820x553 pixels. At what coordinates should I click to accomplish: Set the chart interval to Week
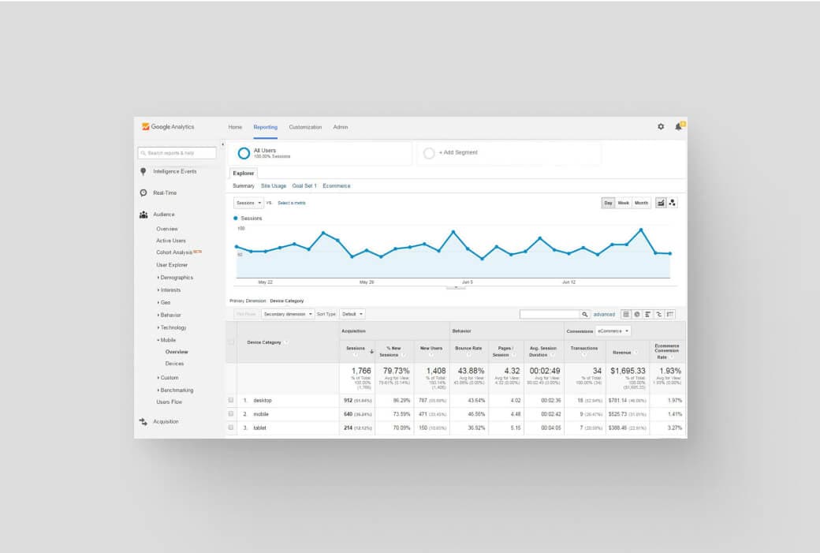[624, 203]
